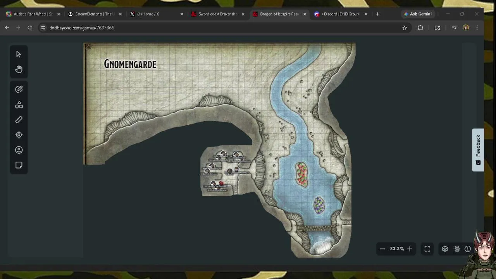Close the Home / X tab
496x279 pixels.
(182, 14)
